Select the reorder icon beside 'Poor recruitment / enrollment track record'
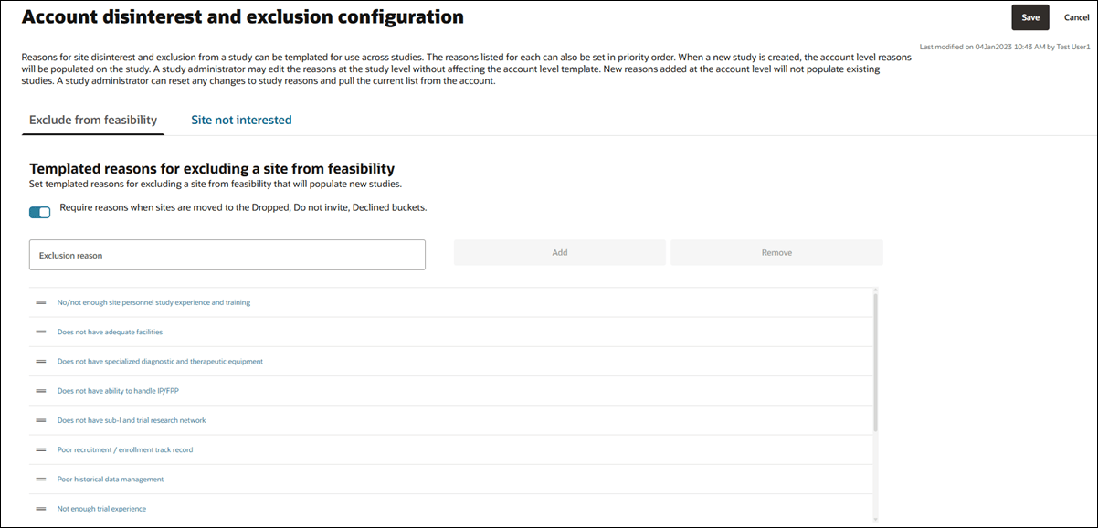Image resolution: width=1098 pixels, height=528 pixels. tap(40, 449)
